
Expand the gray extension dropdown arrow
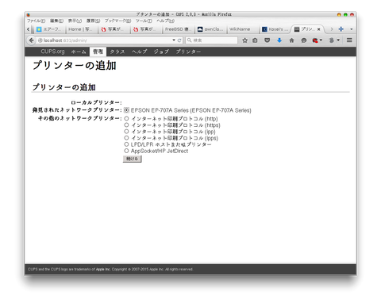[338, 40]
